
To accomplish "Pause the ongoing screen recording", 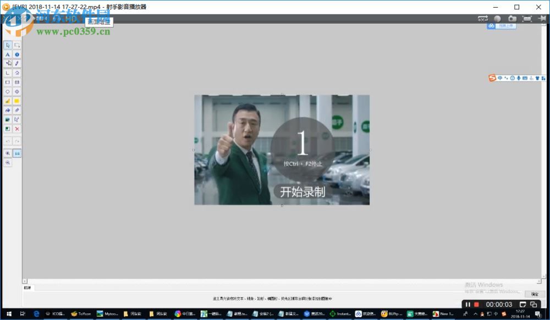I will (x=468, y=304).
